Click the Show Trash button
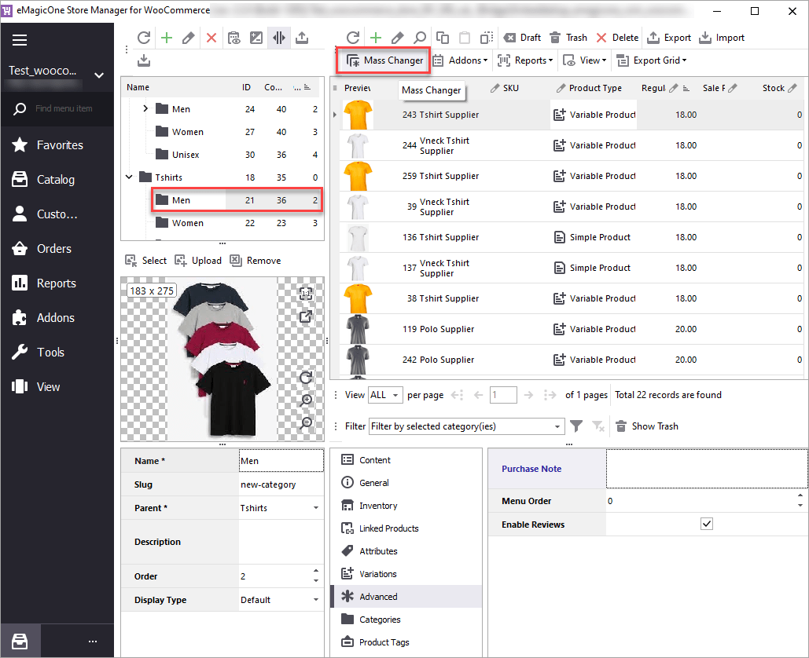This screenshot has width=809, height=658. coord(646,426)
